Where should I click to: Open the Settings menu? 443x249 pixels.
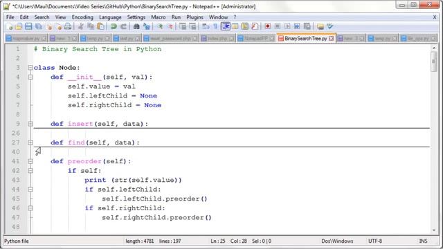pos(136,17)
